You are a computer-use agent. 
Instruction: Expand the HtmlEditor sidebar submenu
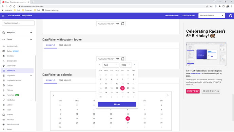(x=31, y=100)
